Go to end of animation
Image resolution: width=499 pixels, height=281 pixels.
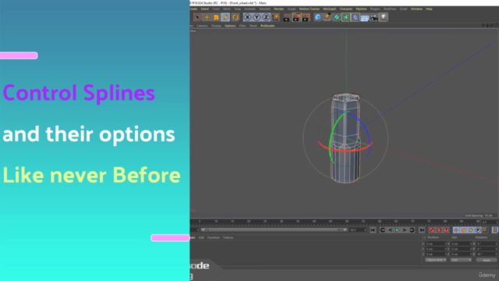pos(422,230)
